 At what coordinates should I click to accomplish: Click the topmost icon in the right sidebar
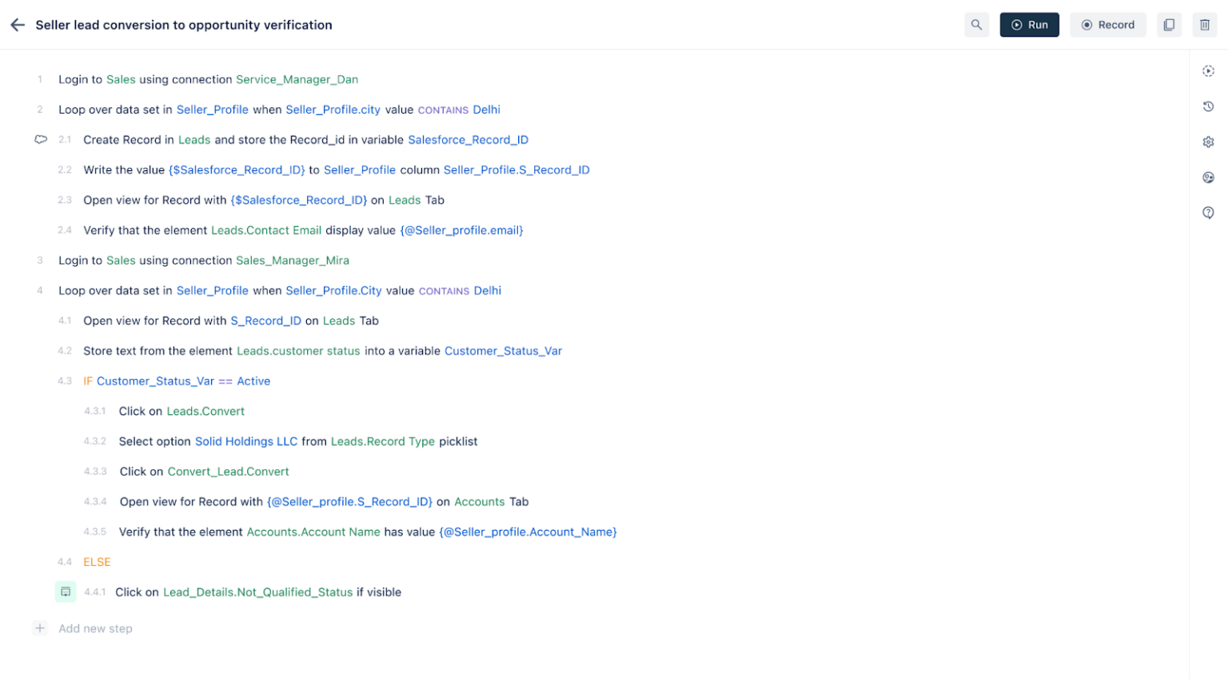pos(1208,71)
